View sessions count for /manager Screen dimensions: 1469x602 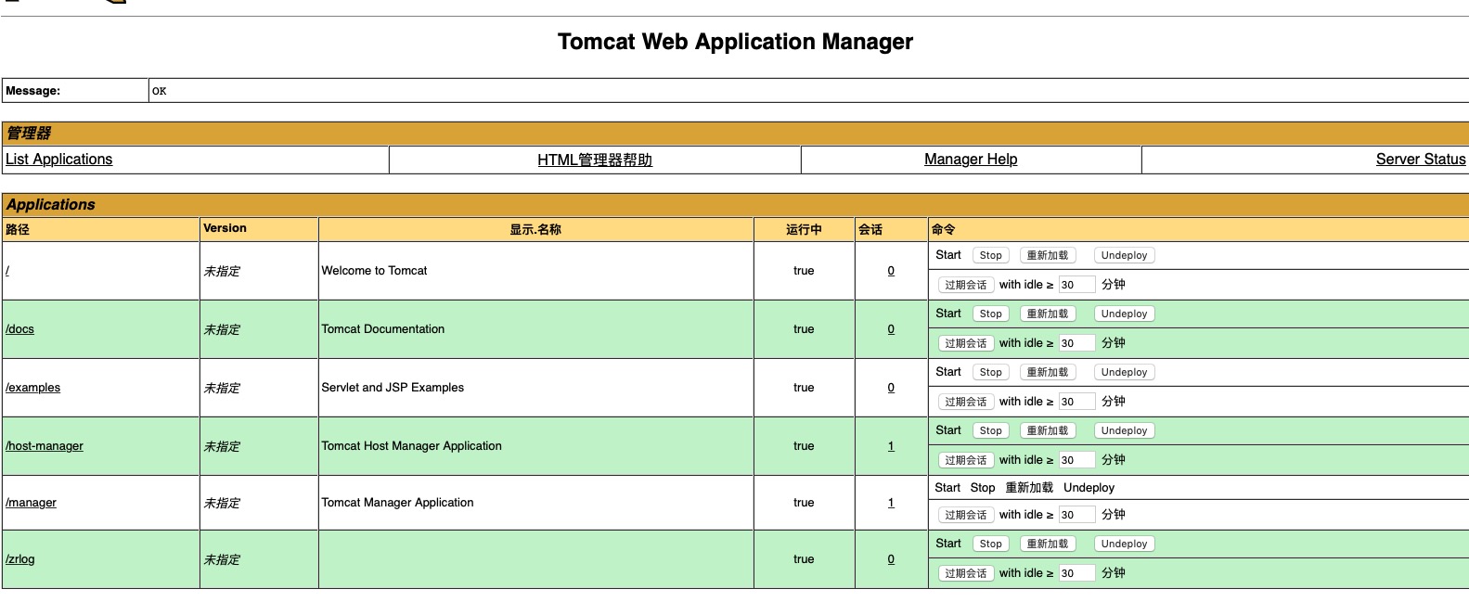point(891,503)
